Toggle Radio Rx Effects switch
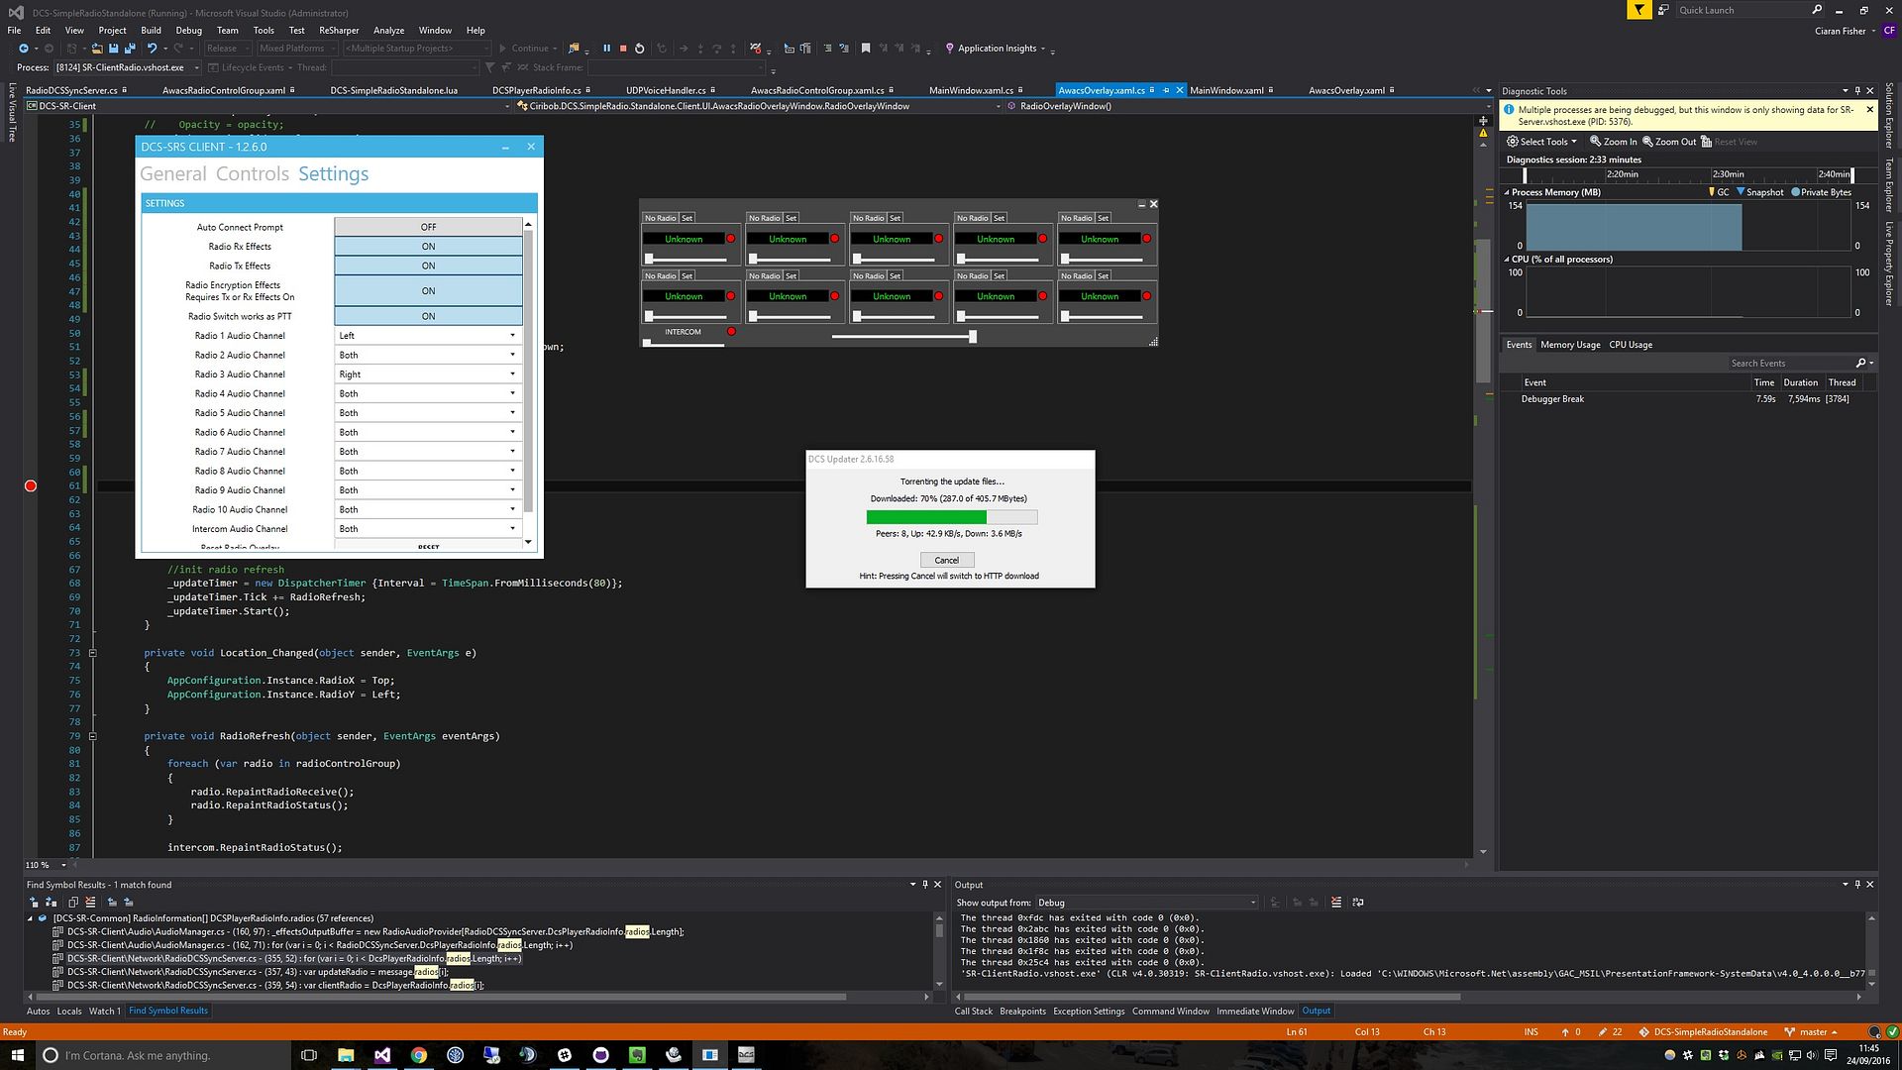Screen dimensions: 1902x1070 pyautogui.click(x=428, y=247)
